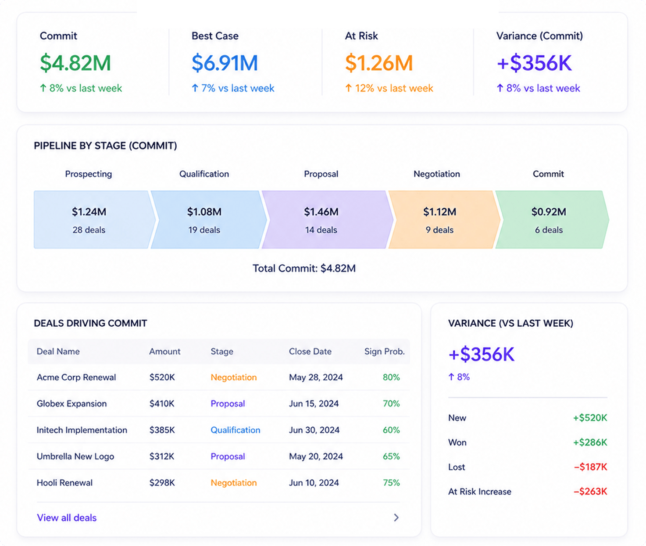Open the View all deals link
646x546 pixels.
[67, 517]
